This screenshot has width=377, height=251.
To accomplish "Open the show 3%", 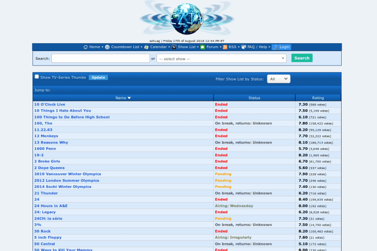I will coord(38,225).
